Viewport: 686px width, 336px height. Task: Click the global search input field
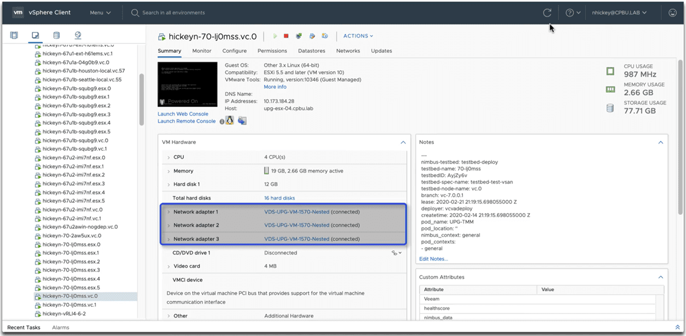tap(174, 13)
